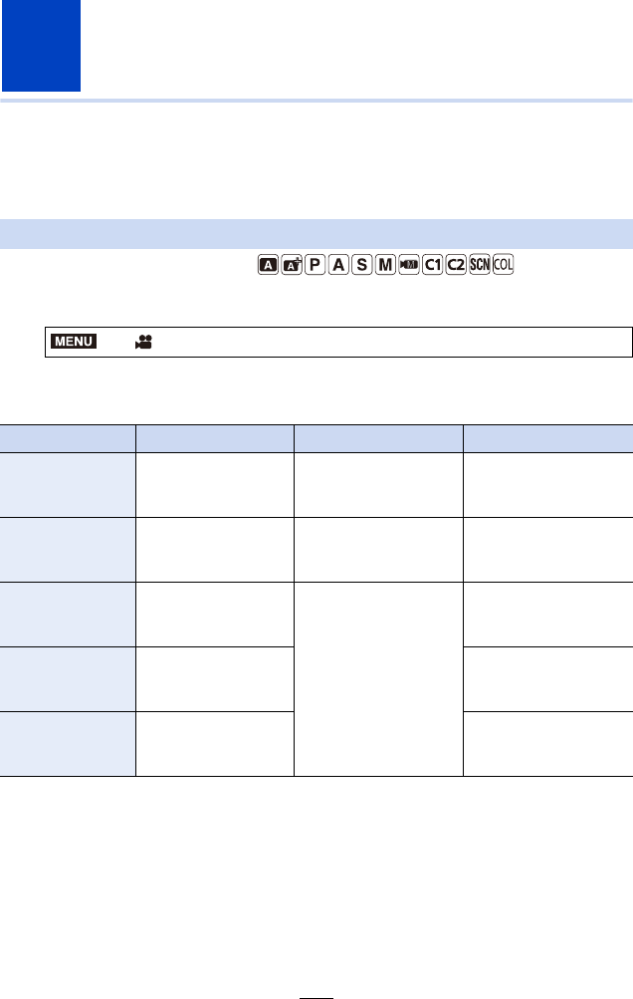Click the fourth column table header
Image resolution: width=633 pixels, height=999 pixels.
pos(547,437)
